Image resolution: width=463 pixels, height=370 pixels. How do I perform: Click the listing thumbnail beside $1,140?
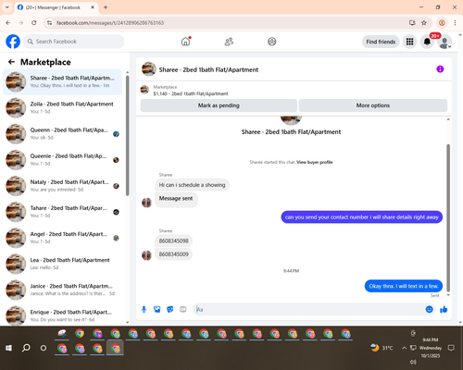(x=144, y=90)
